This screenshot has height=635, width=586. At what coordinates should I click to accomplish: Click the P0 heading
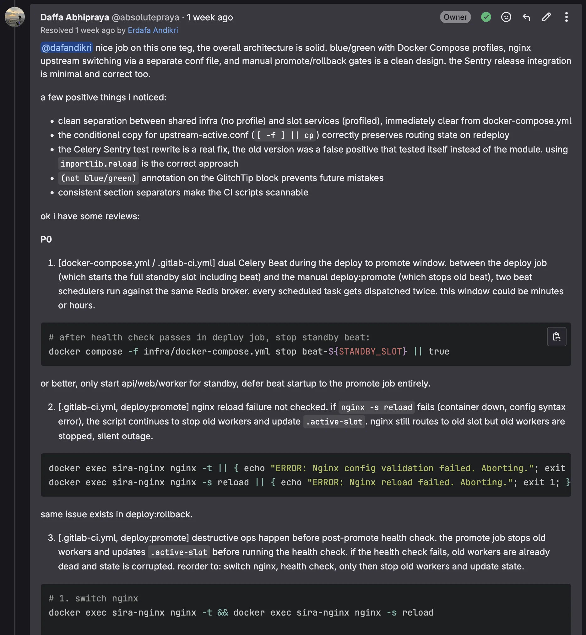tap(46, 239)
